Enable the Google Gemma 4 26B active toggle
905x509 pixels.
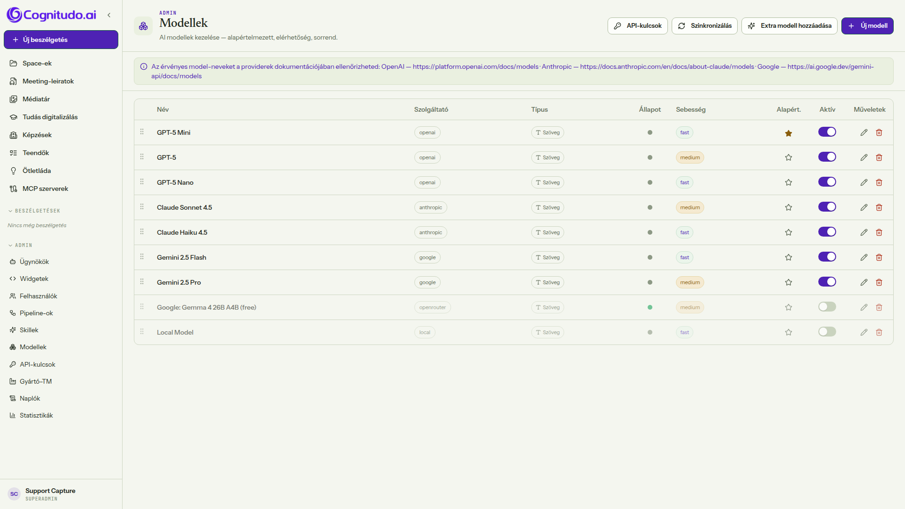point(827,307)
